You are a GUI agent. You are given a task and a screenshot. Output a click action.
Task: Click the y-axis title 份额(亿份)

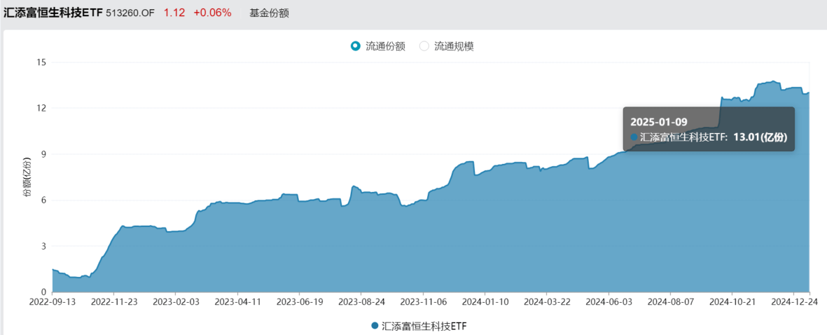pyautogui.click(x=27, y=177)
